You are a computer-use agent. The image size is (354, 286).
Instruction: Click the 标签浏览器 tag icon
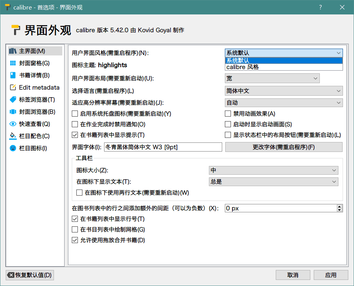click(x=13, y=100)
